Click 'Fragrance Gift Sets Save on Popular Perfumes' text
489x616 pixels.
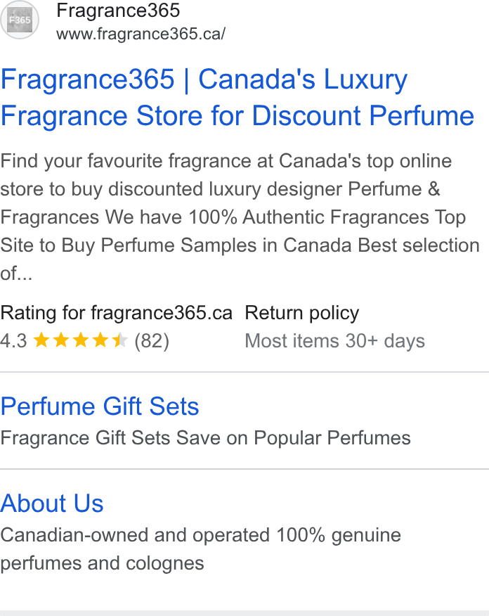click(205, 437)
